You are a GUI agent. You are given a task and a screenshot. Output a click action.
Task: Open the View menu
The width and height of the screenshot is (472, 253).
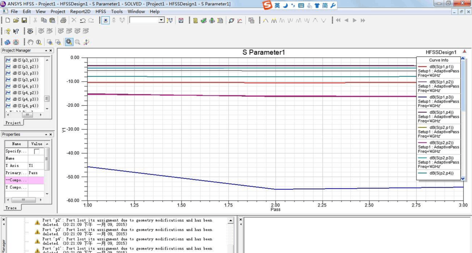pos(40,12)
